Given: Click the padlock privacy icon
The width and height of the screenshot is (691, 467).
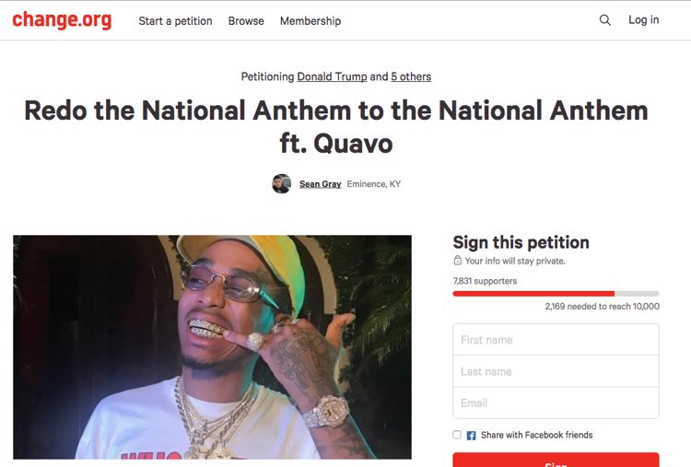Looking at the screenshot, I should [x=457, y=261].
